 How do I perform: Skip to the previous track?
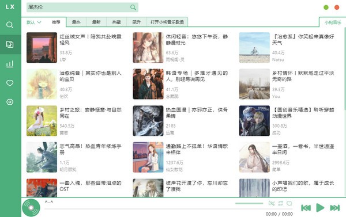tap(306, 208)
